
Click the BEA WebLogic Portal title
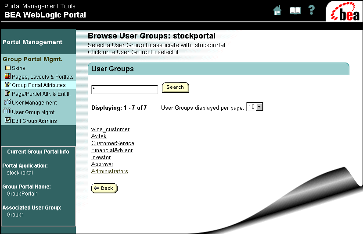click(x=45, y=15)
